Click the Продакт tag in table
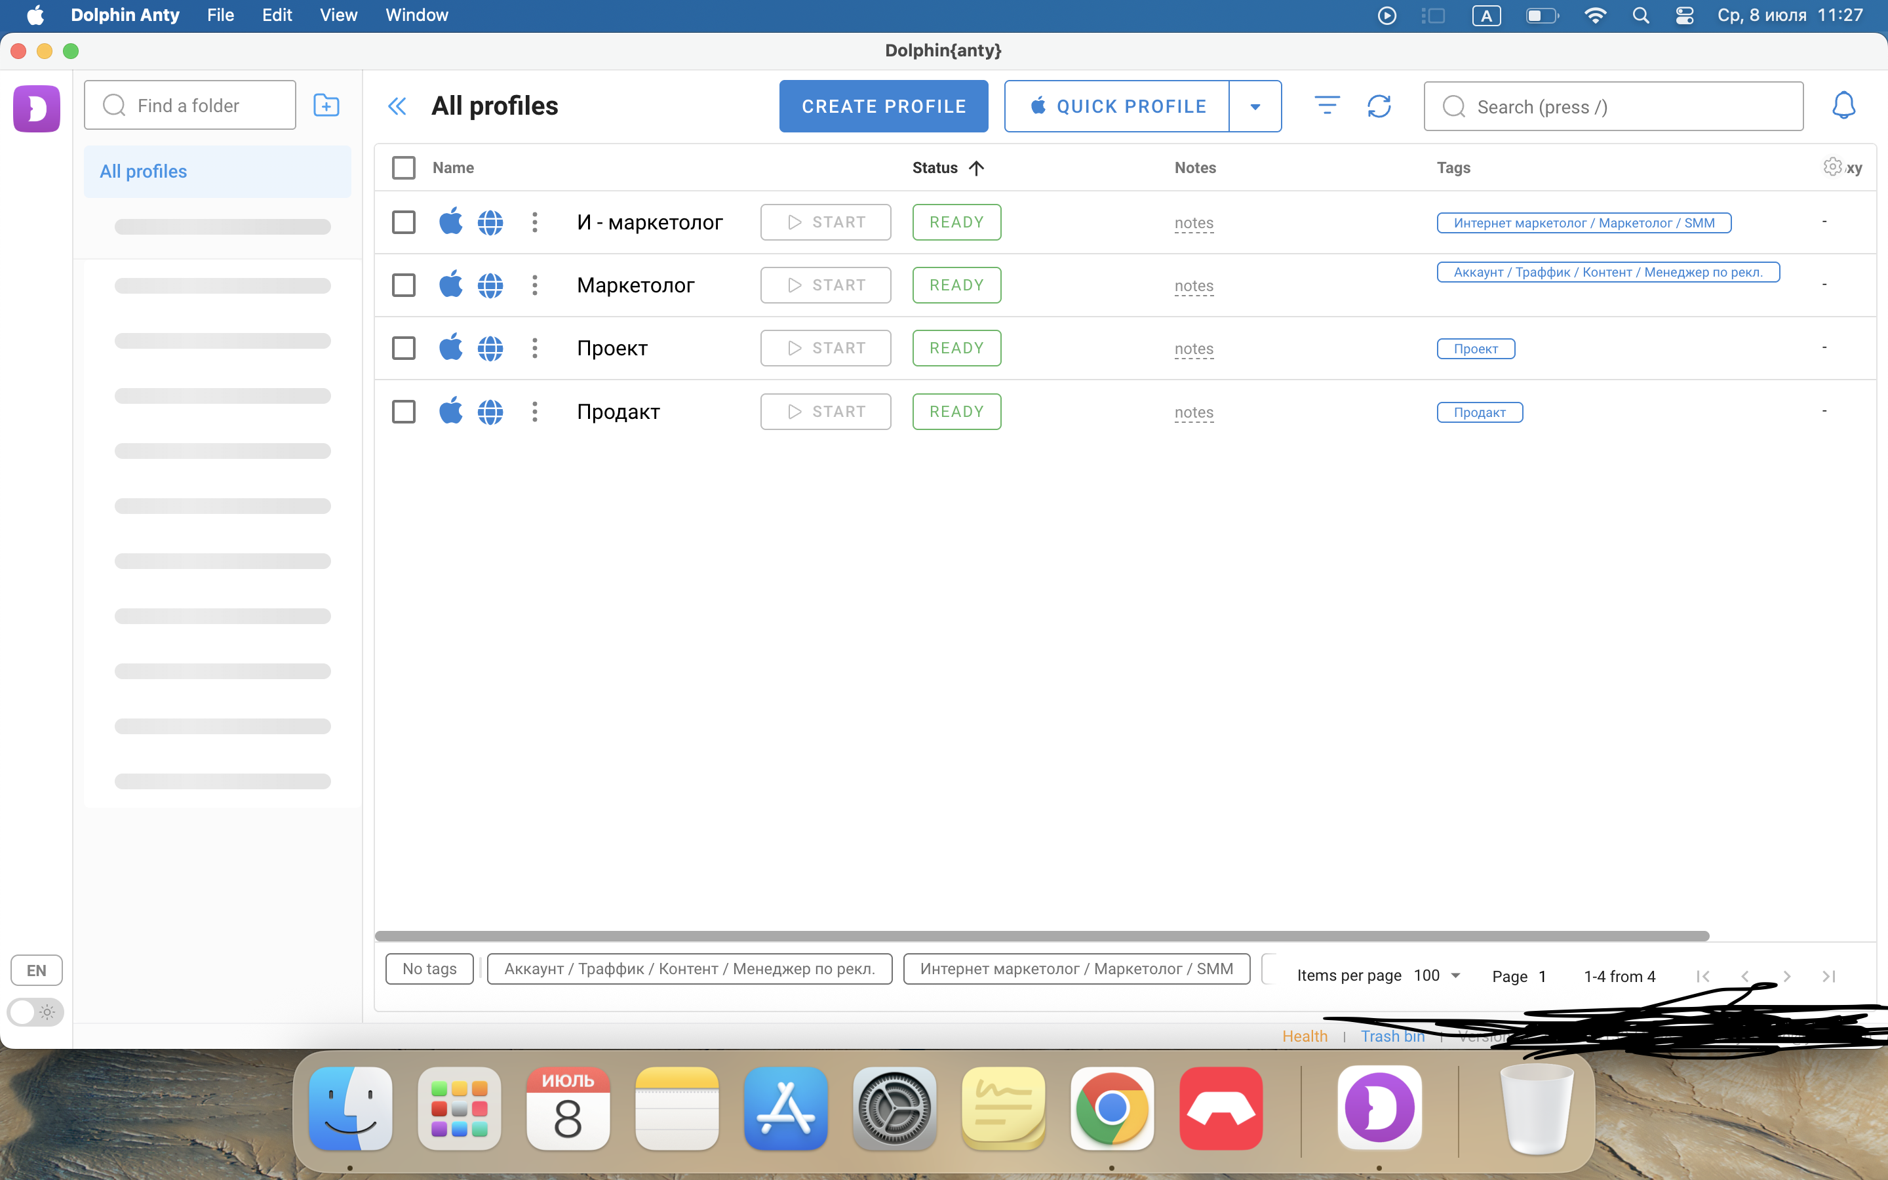 click(x=1480, y=412)
